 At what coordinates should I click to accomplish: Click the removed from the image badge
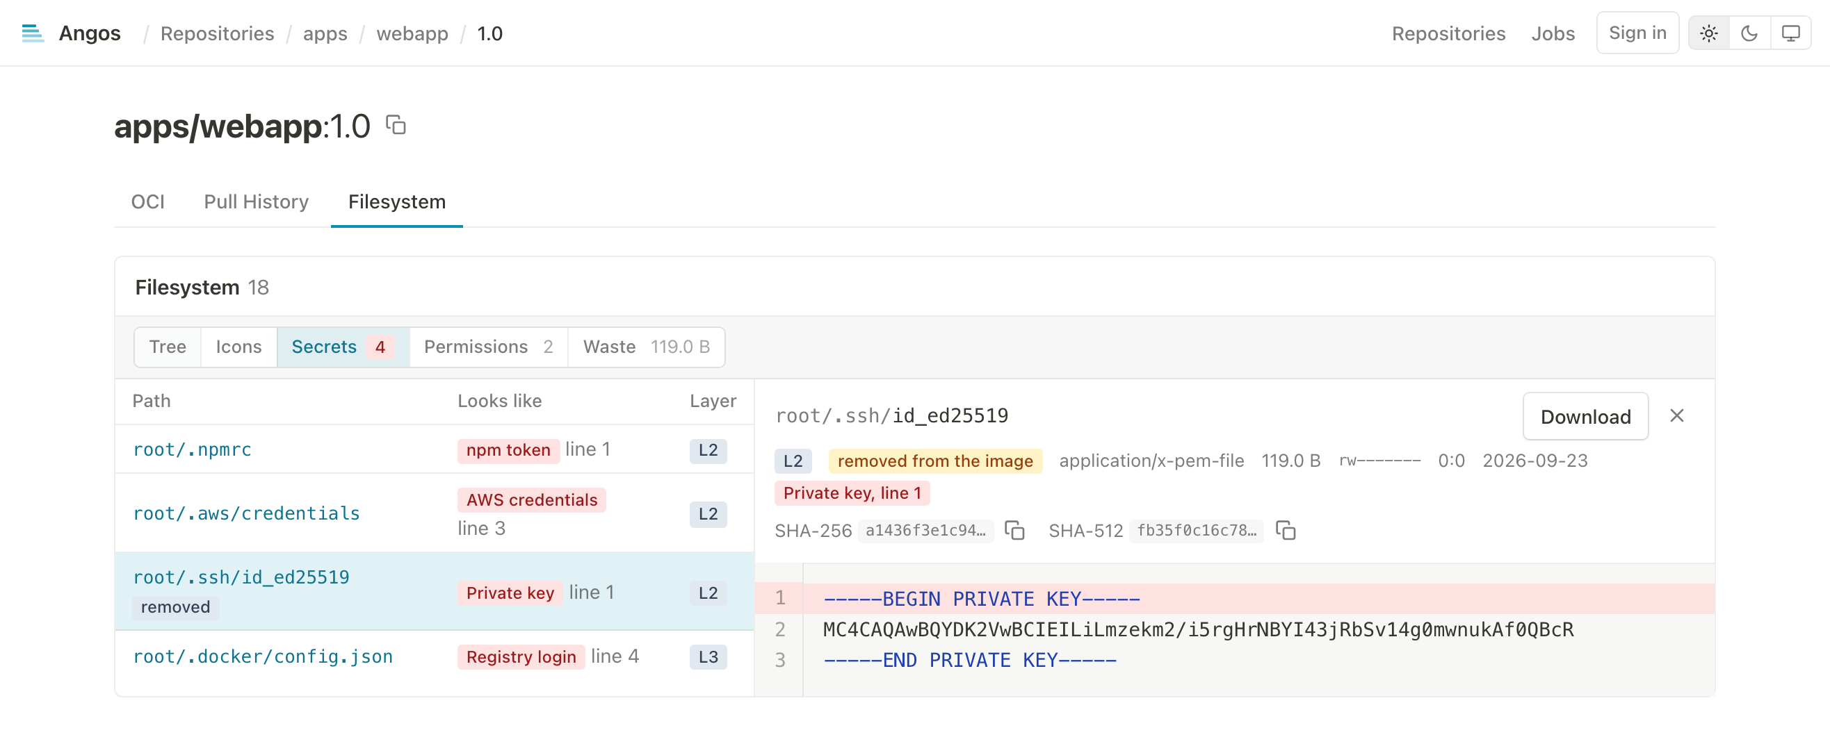tap(935, 461)
